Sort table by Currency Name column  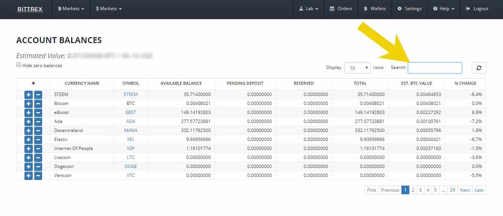click(82, 83)
